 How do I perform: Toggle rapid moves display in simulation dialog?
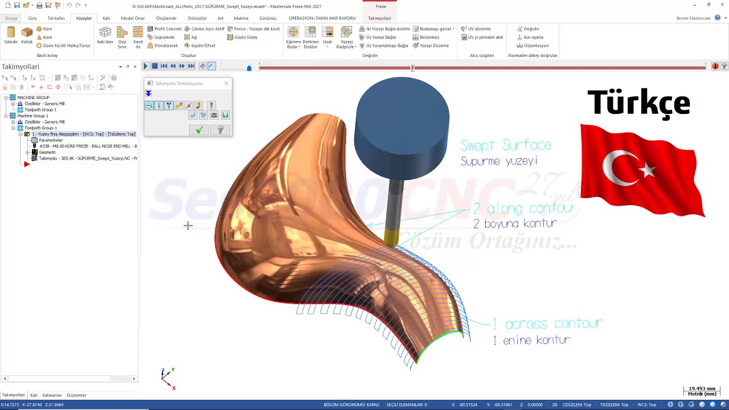178,105
